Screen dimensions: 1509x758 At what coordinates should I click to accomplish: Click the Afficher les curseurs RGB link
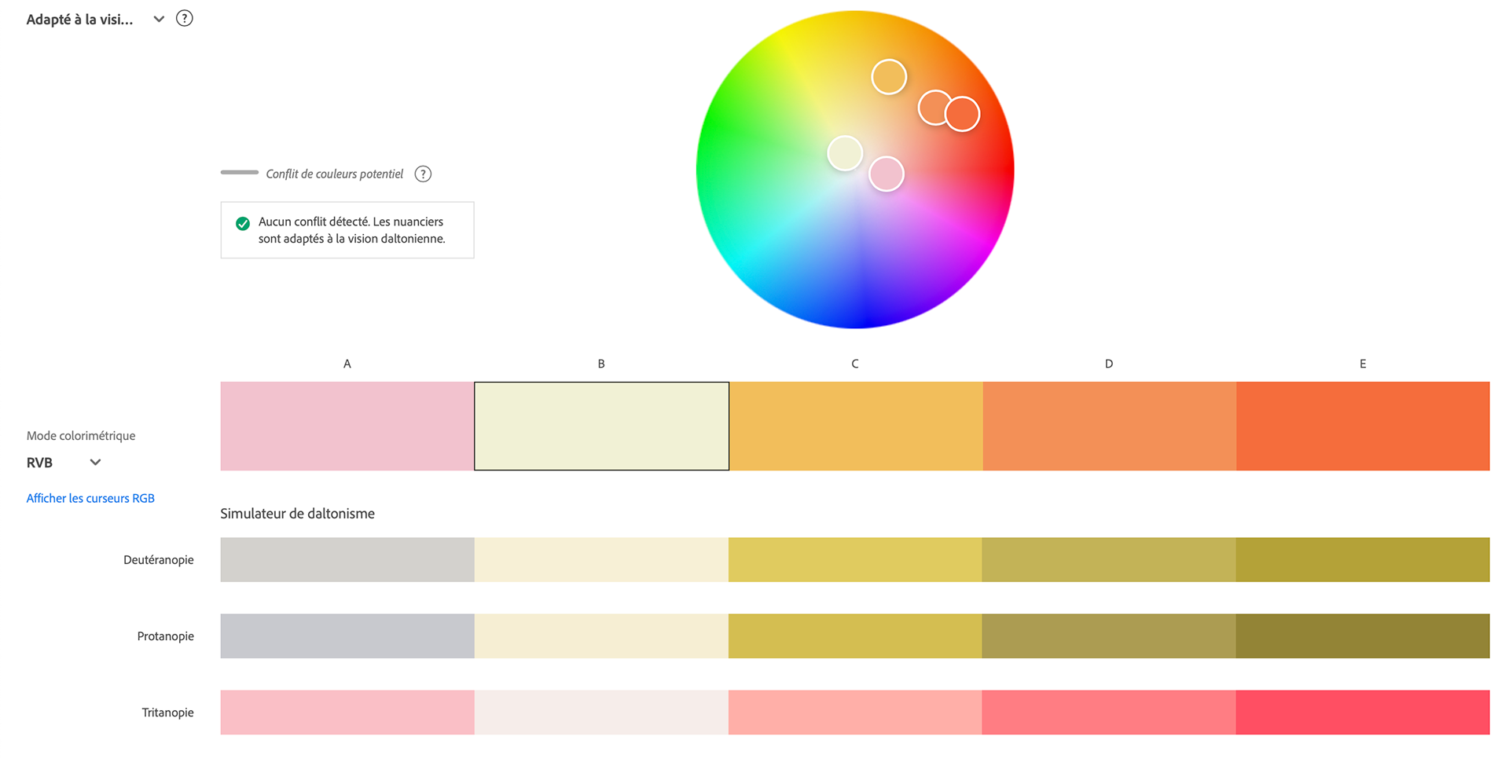pyautogui.click(x=90, y=498)
